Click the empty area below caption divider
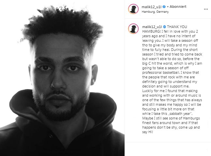Image resolution: width=211 pixels, height=156 pixels. tap(168, 149)
